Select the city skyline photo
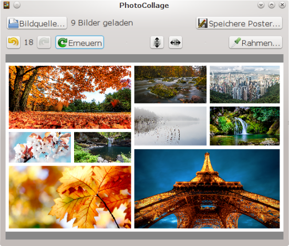Image resolution: width=289 pixels, height=246 pixels. tap(244, 85)
